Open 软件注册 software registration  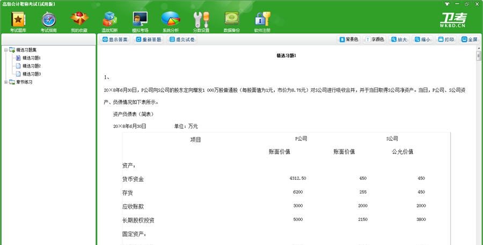point(262,22)
